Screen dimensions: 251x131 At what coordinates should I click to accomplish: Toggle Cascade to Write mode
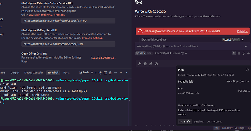pyautogui.click(x=140, y=53)
